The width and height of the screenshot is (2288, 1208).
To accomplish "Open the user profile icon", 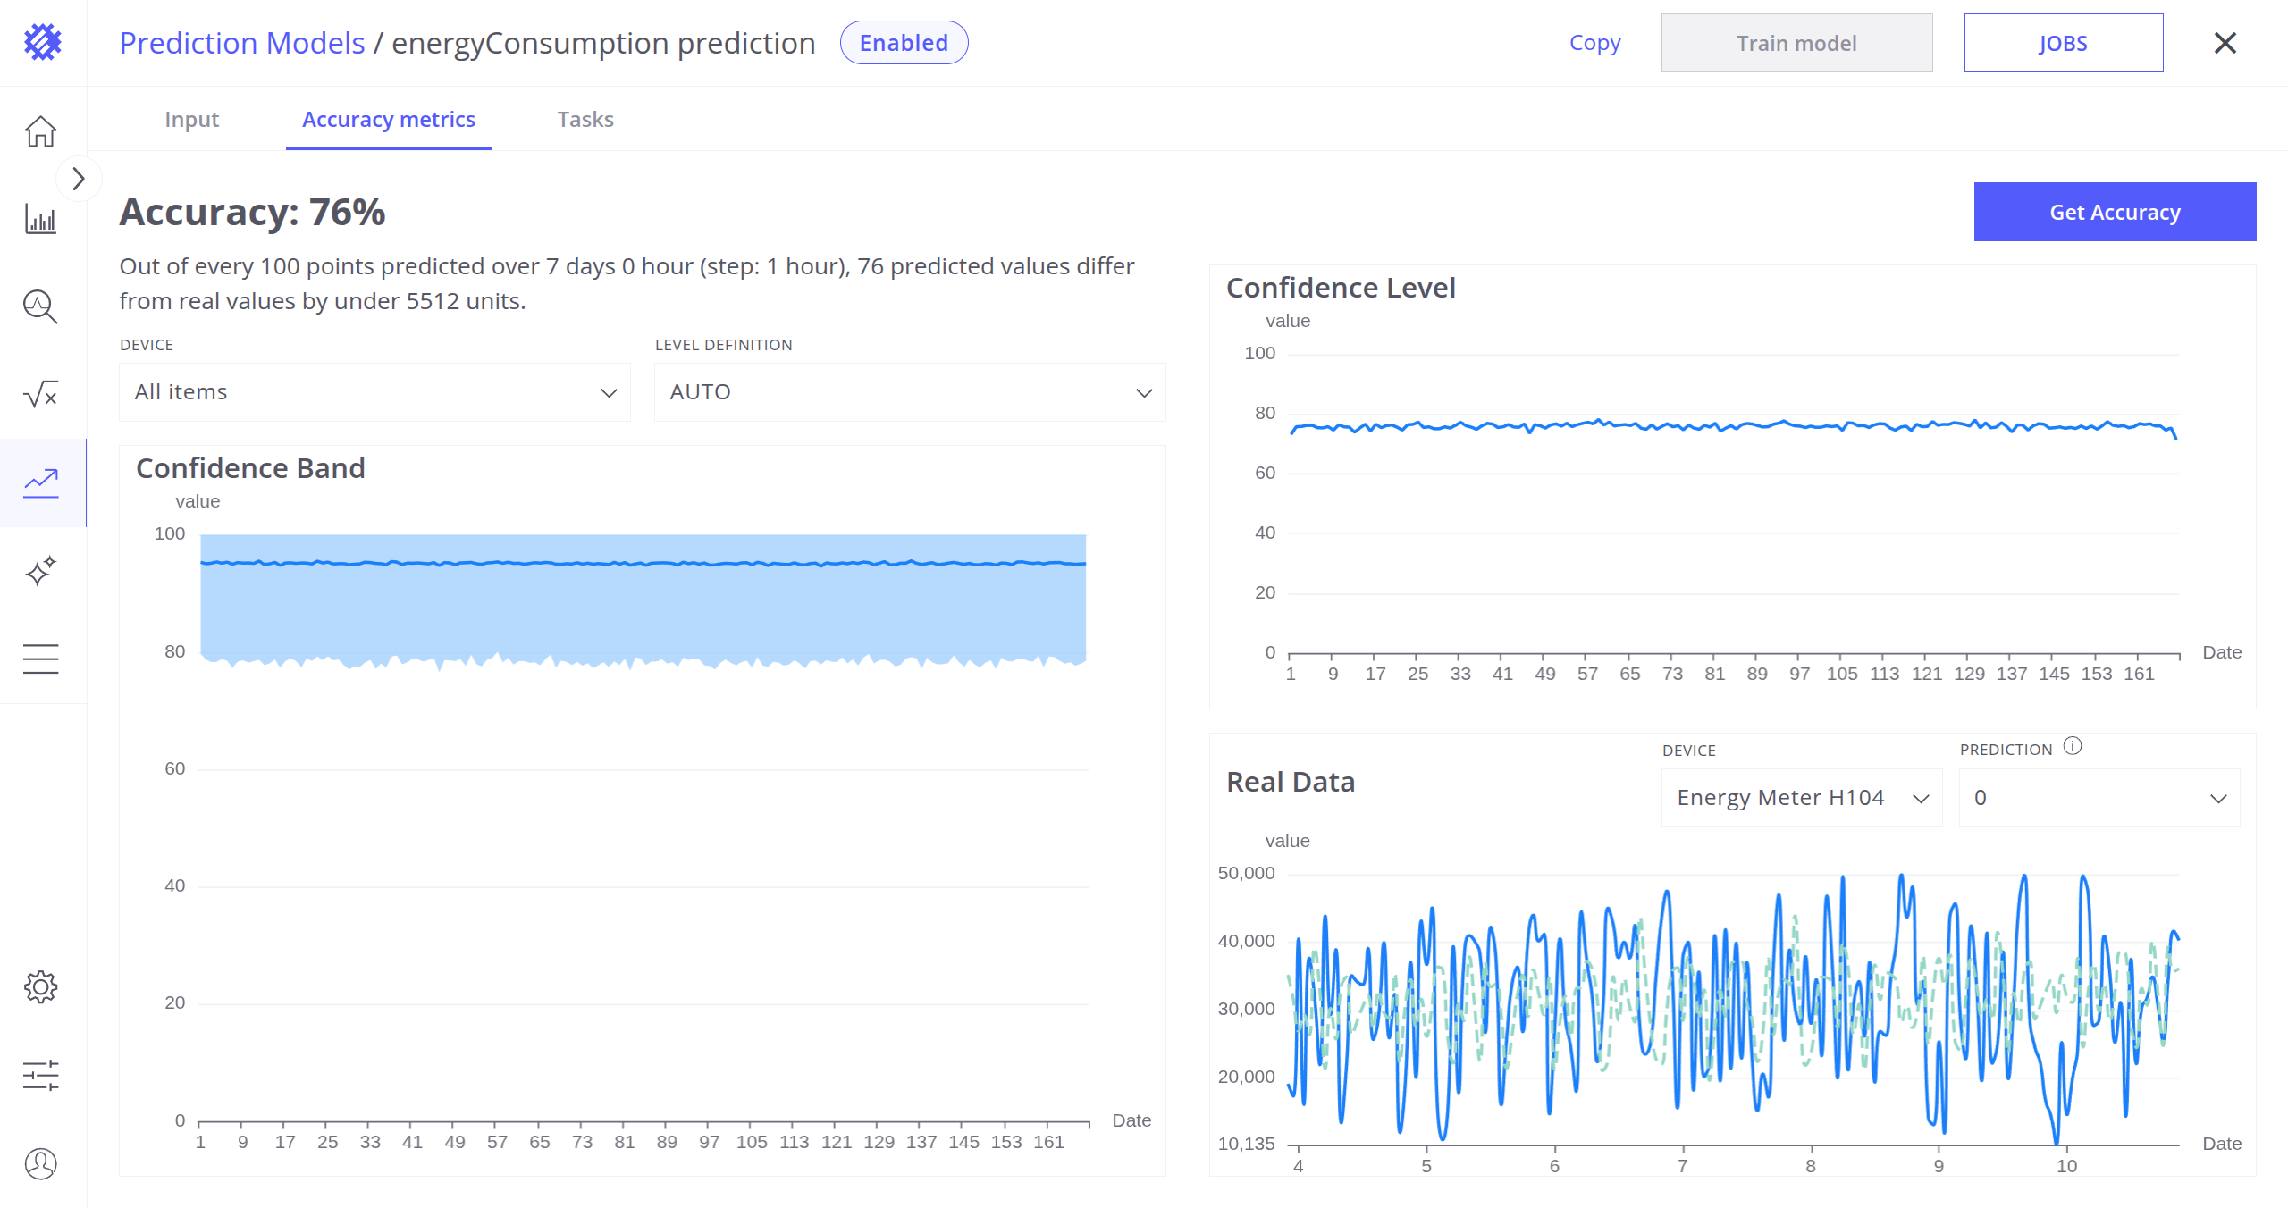I will (x=41, y=1163).
